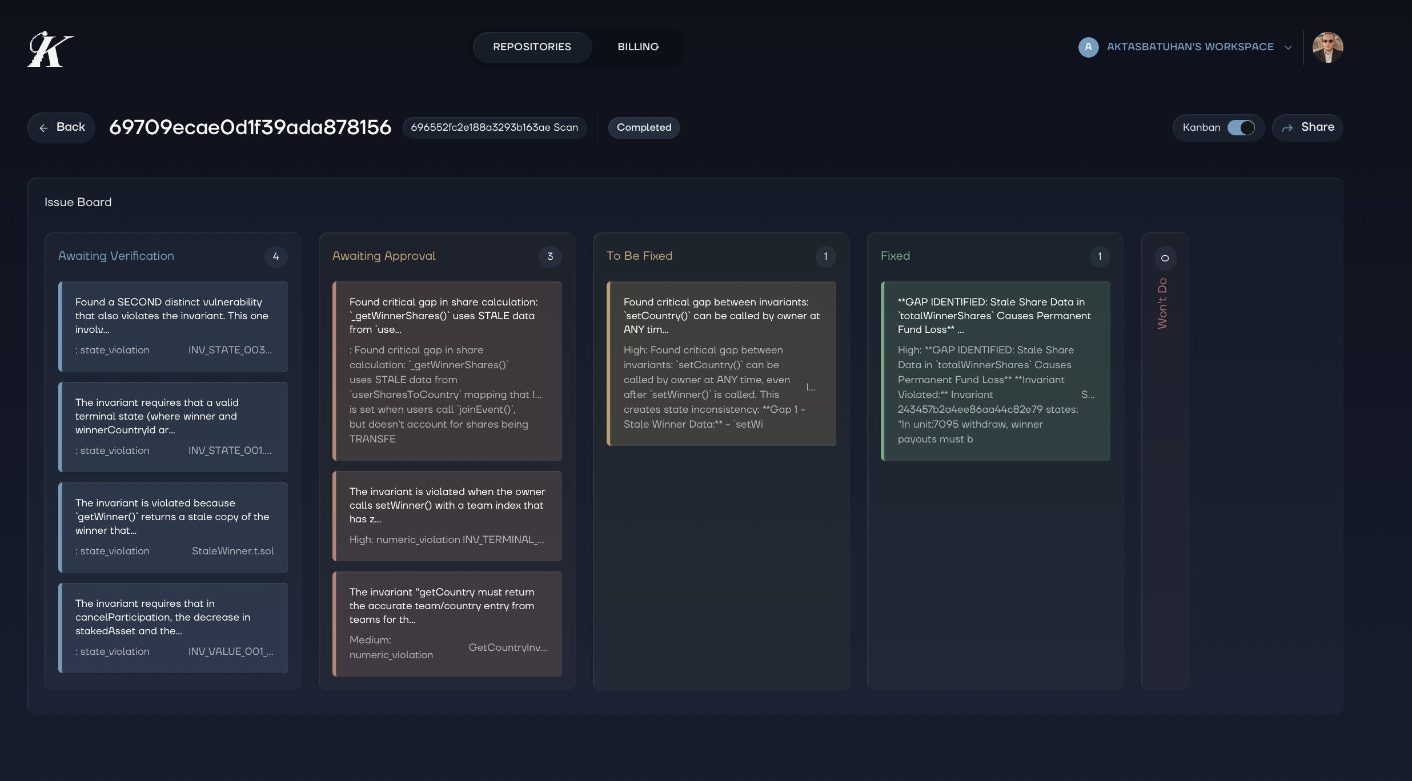Switch to the Repositories tab
This screenshot has width=1412, height=781.
(x=532, y=47)
